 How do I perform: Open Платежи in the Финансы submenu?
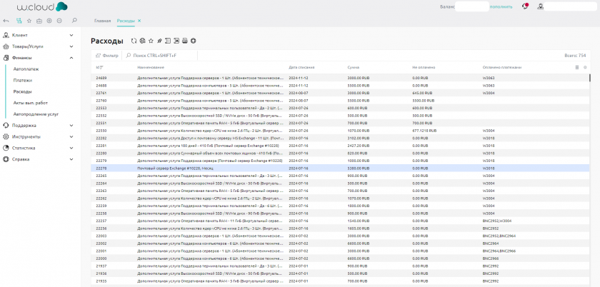tap(23, 80)
